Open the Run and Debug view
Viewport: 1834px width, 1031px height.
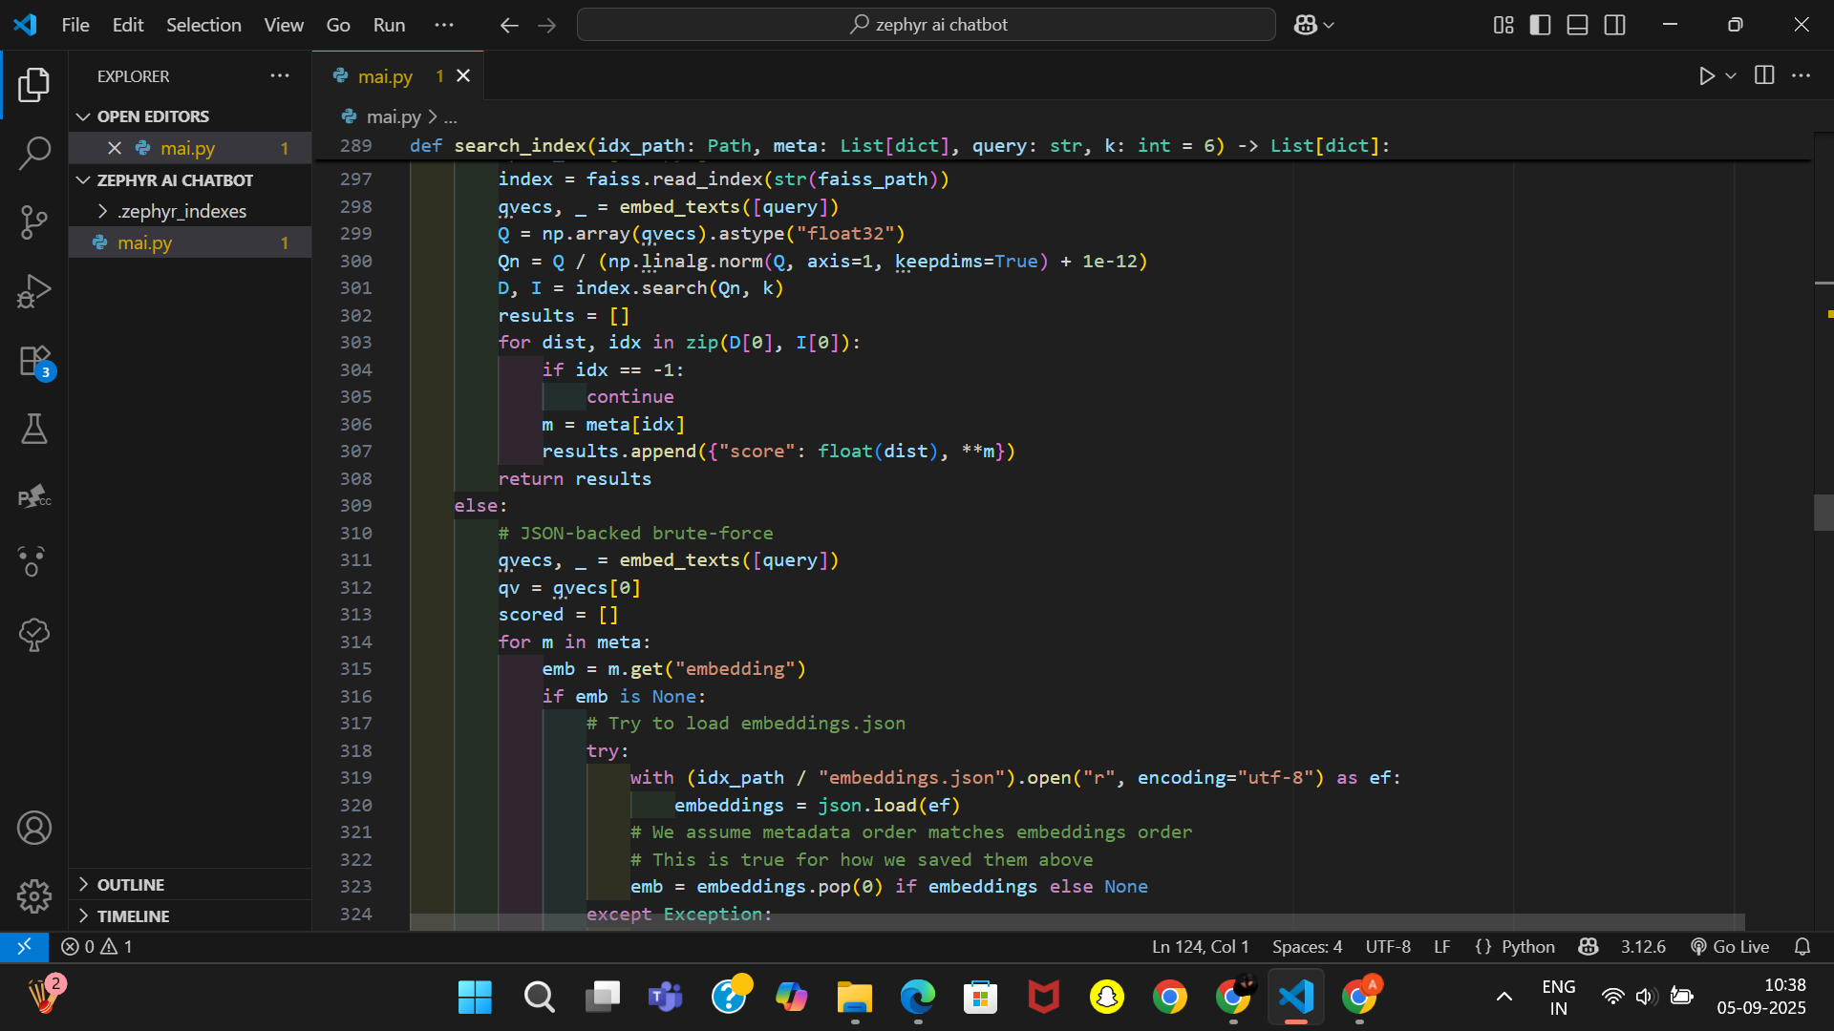tap(34, 291)
